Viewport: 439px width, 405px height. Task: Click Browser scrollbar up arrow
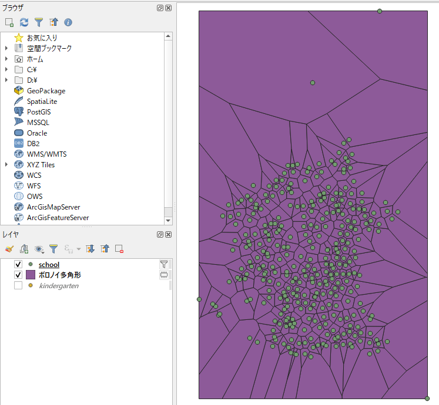pos(168,36)
